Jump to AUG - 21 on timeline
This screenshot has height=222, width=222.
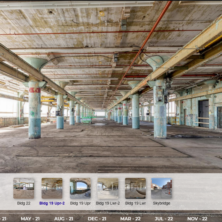pyautogui.click(x=64, y=219)
